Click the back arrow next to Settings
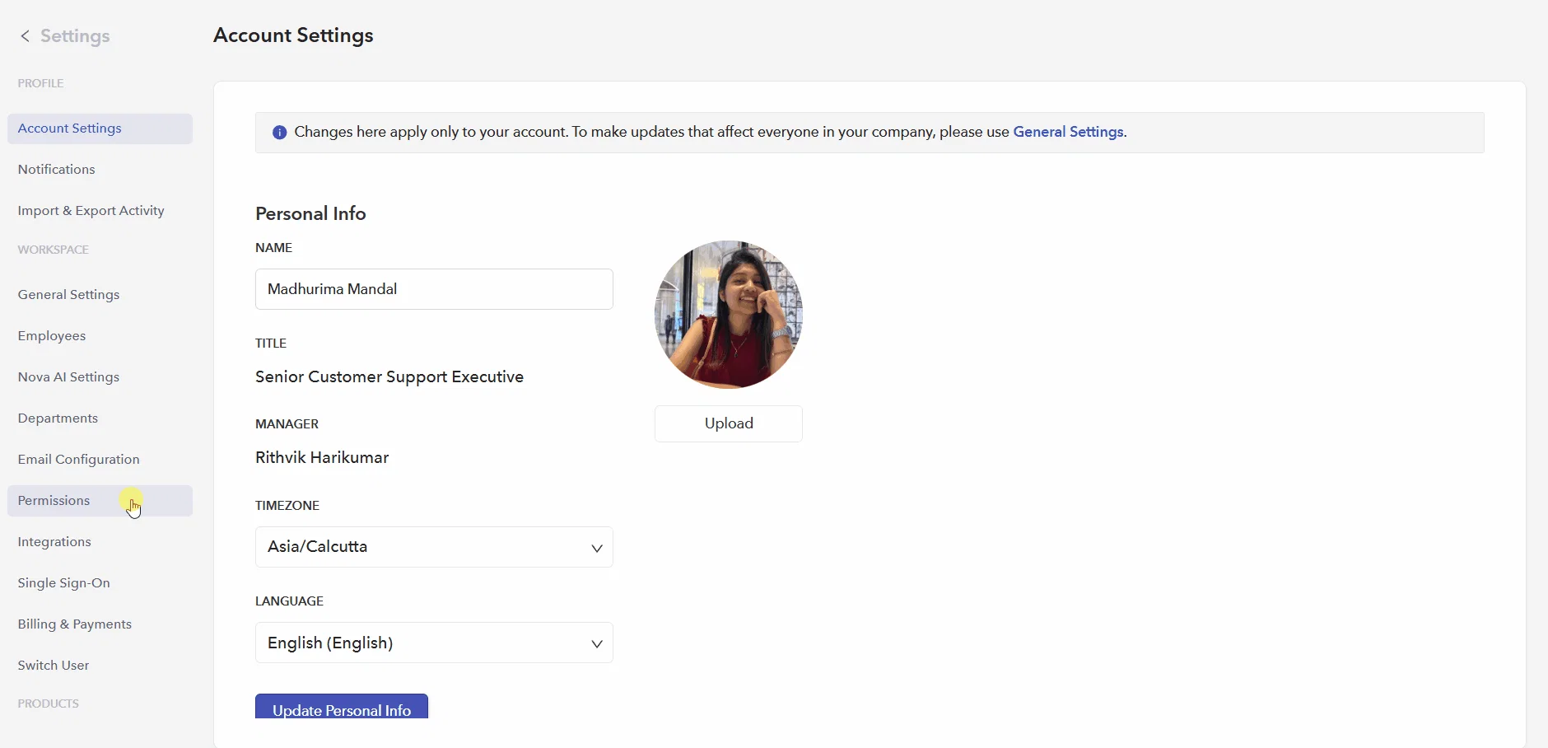This screenshot has height=748, width=1548. point(25,36)
